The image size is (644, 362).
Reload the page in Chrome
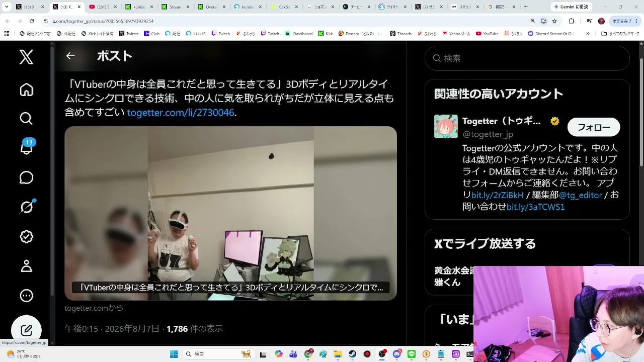point(32,21)
